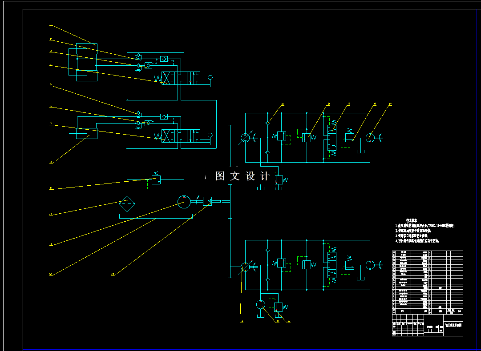
Task: Click the throttle valve in the lower-right circuit
Action: [349, 264]
